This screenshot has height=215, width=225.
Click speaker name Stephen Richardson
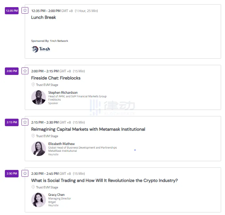click(x=63, y=92)
